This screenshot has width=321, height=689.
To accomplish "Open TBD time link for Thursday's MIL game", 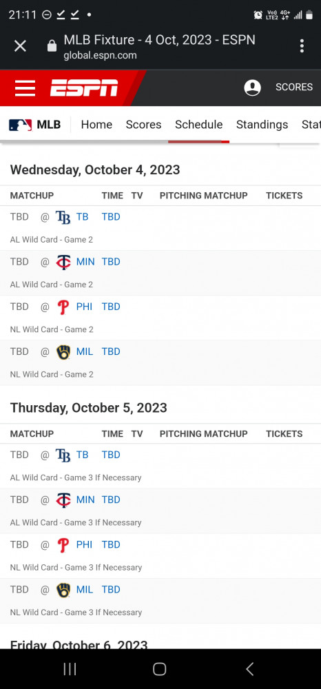I will pos(111,590).
